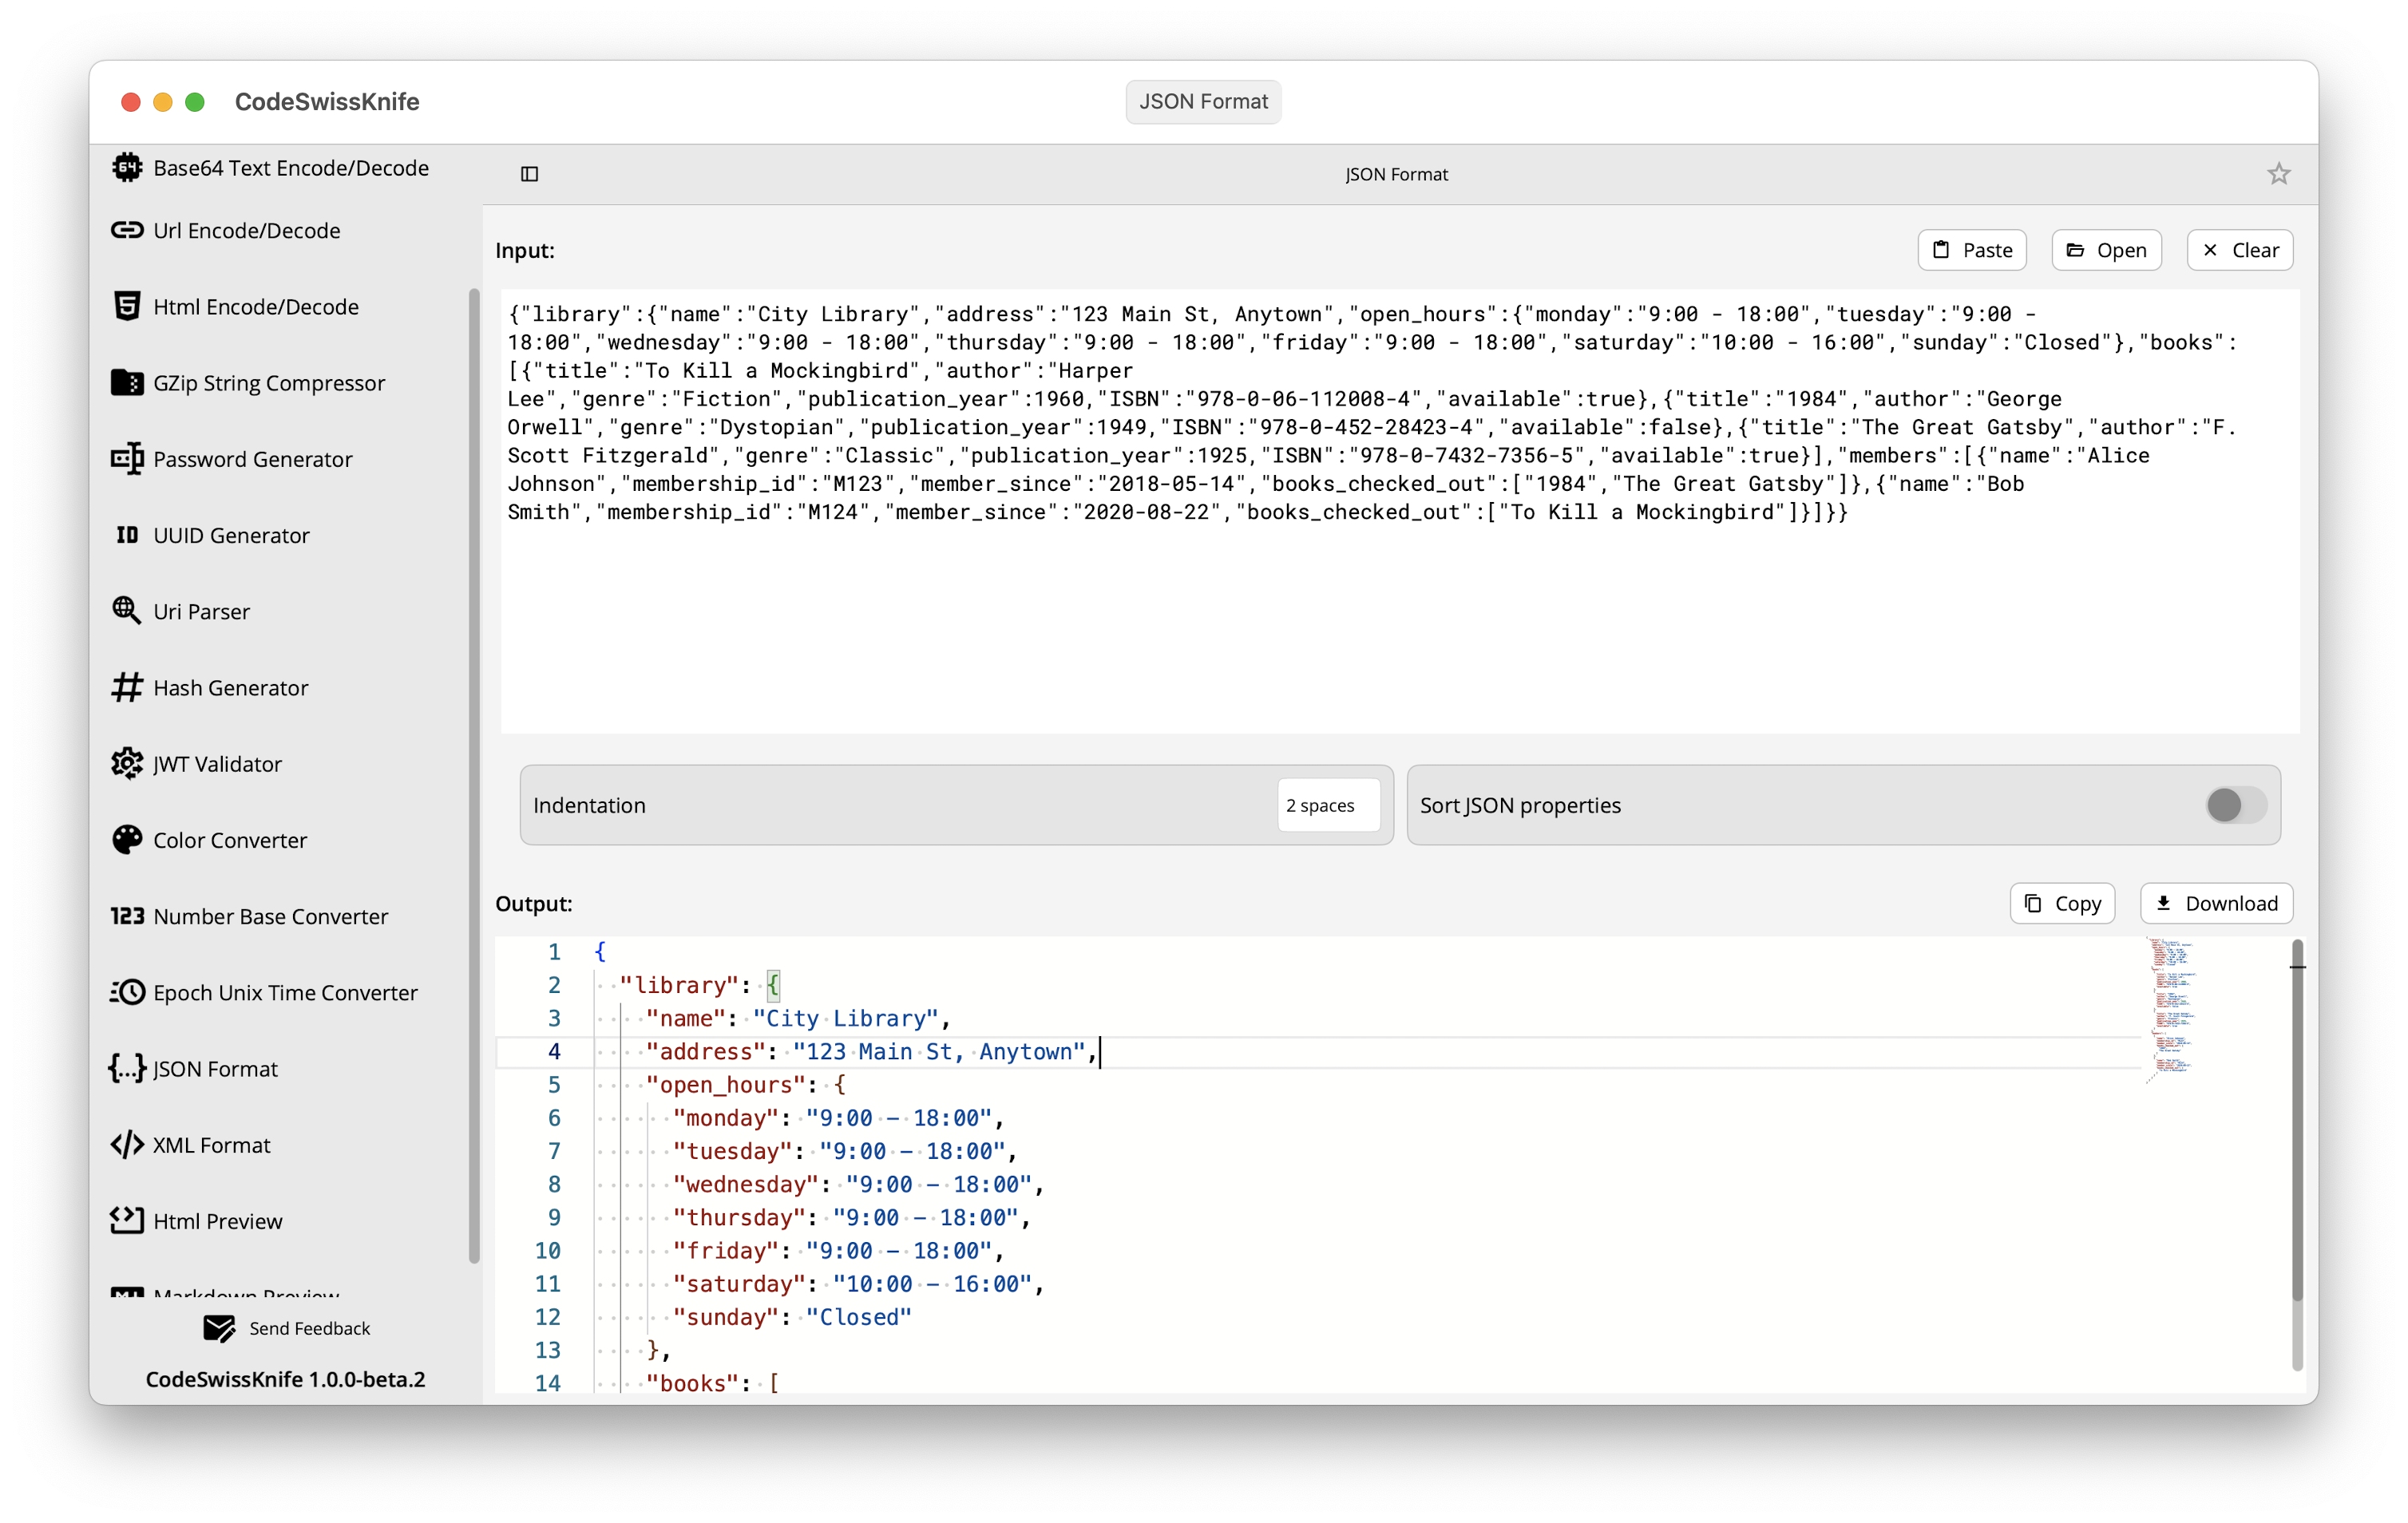Mark JSON Format as favorite star
The image size is (2408, 1523).
click(x=2279, y=174)
